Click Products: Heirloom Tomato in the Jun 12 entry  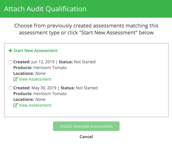click(x=40, y=68)
